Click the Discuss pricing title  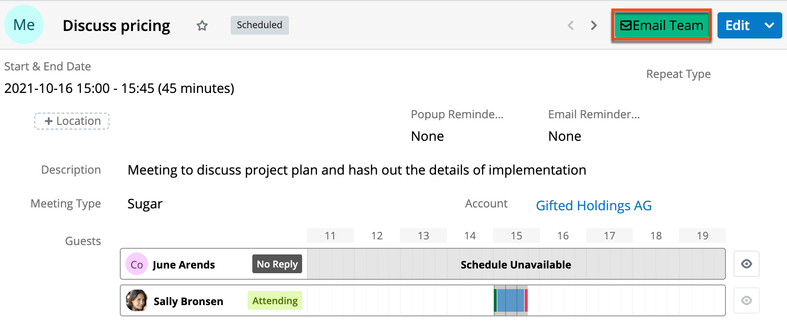coord(117,25)
